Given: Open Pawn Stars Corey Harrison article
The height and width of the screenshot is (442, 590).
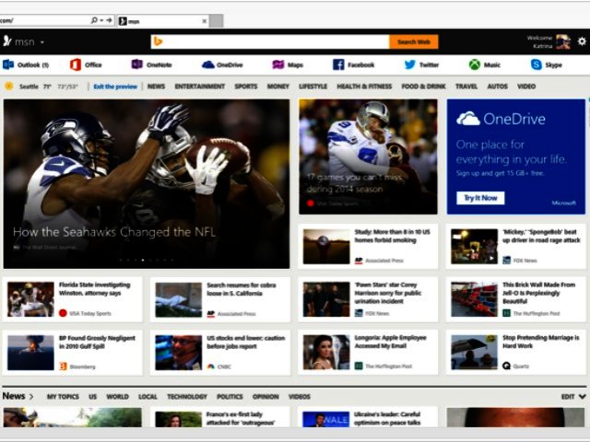Looking at the screenshot, I should [x=368, y=299].
